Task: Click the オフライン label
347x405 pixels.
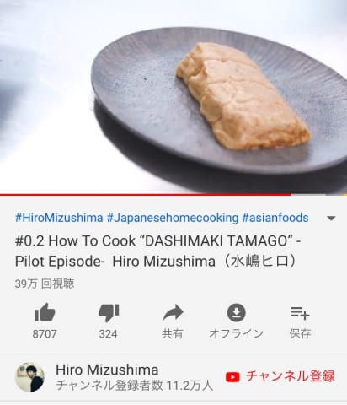Action: pos(236,333)
